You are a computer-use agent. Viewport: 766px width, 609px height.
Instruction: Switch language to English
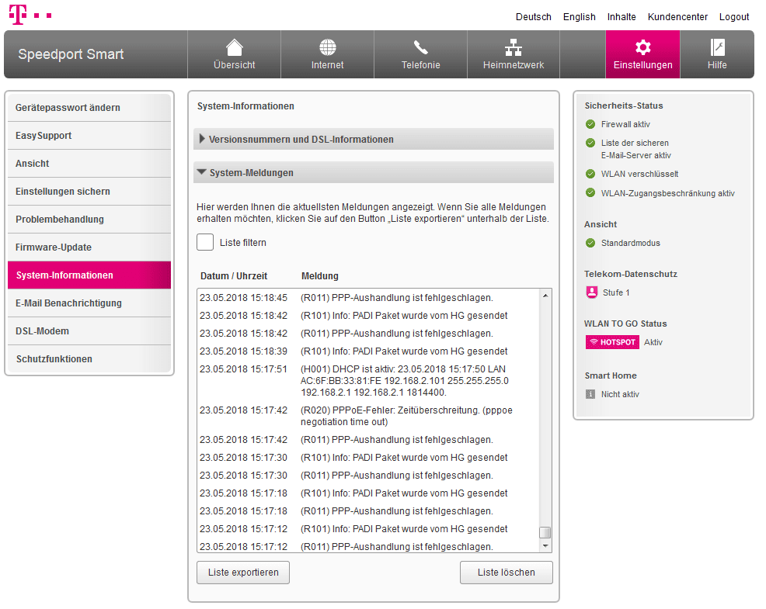(579, 17)
